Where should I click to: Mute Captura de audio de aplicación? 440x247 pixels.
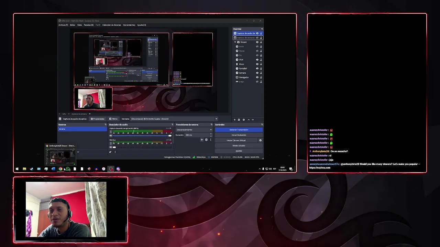[x=111, y=136]
